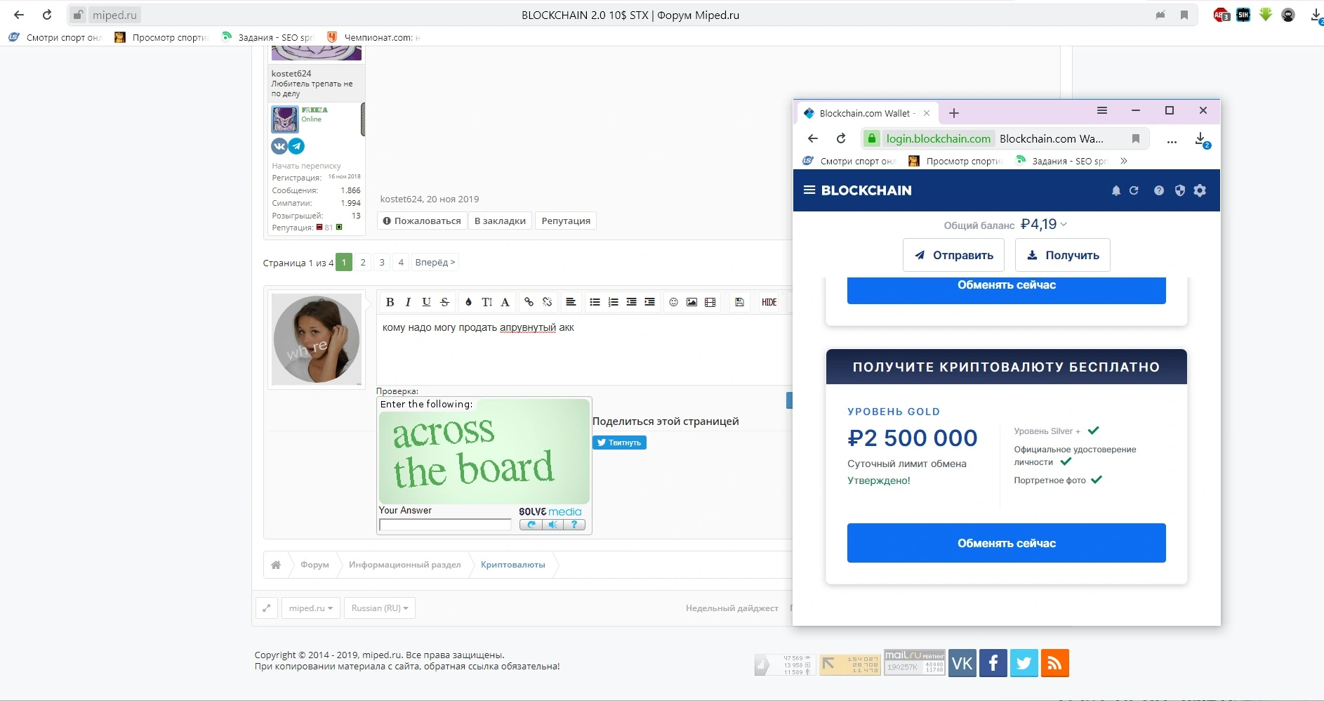Image resolution: width=1324 pixels, height=701 pixels.
Task: Indent the text in the editor
Action: pyautogui.click(x=649, y=302)
